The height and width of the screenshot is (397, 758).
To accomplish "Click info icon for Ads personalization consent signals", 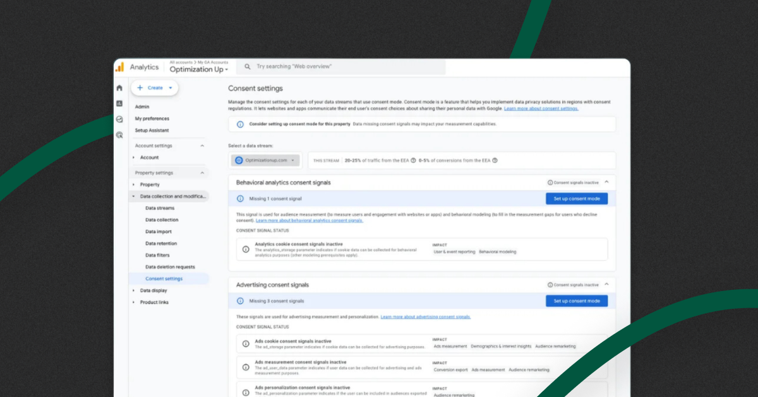I will pos(246,392).
